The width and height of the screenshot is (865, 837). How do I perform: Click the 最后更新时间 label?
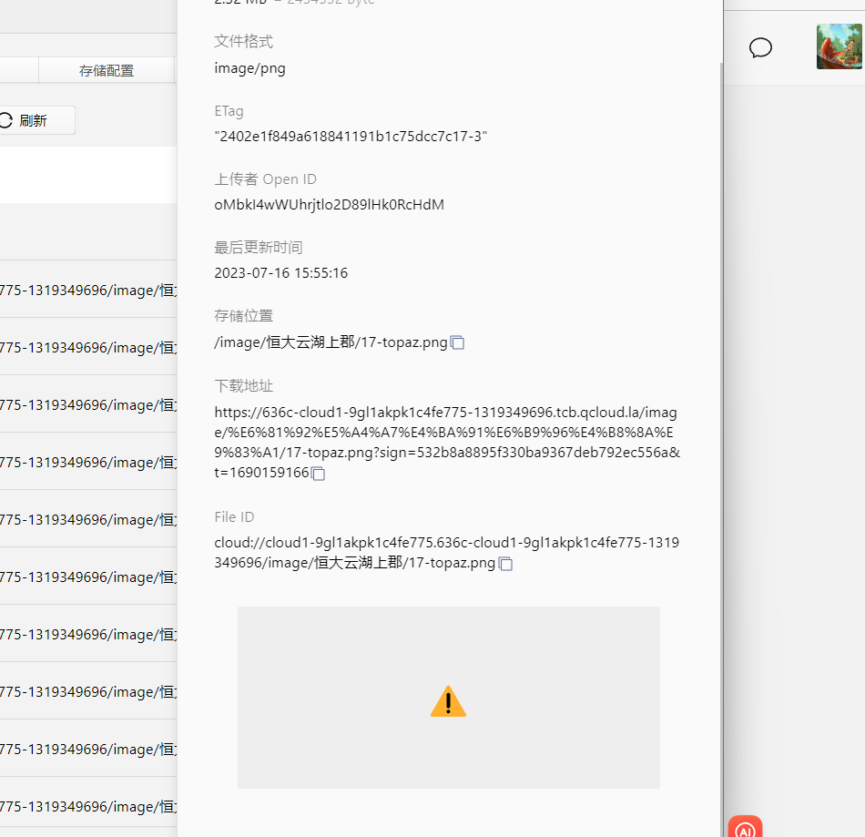click(x=259, y=247)
